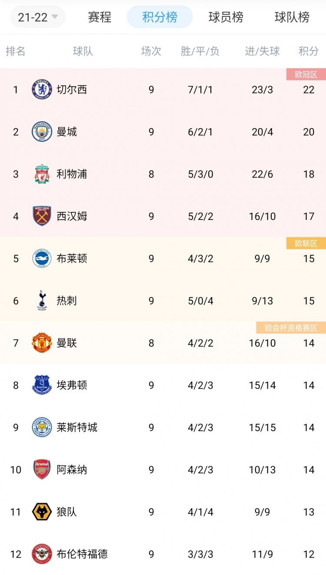Click the Leicester City fox badge
This screenshot has width=326, height=575.
coord(41,427)
